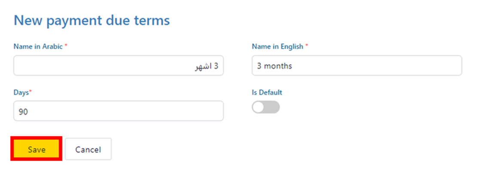This screenshot has width=482, height=185.
Task: Click the required asterisk beside Name in Arabic
Action: point(66,46)
